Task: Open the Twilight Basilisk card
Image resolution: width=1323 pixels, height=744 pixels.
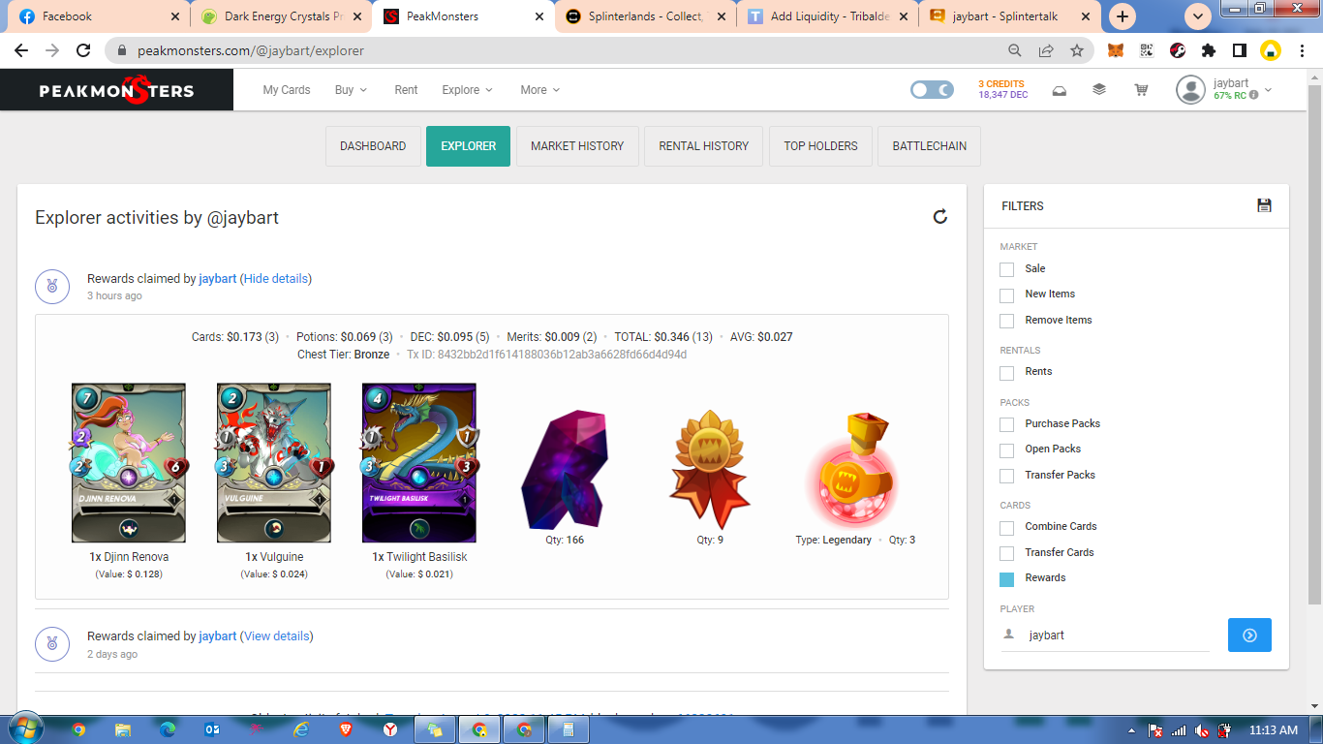Action: [x=419, y=463]
